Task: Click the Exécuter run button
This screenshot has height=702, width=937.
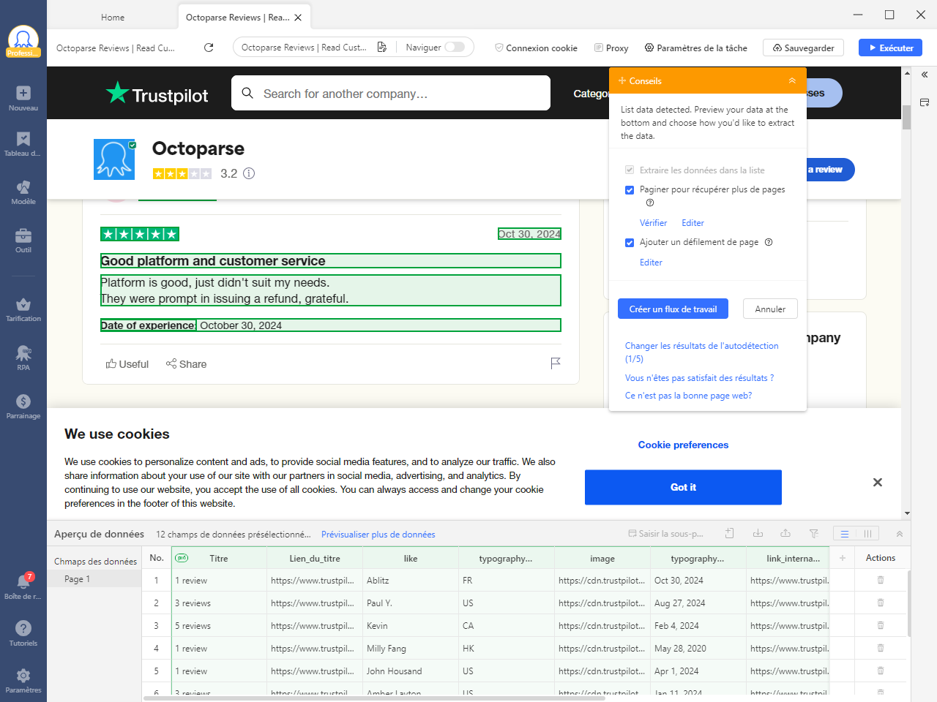Action: click(890, 48)
